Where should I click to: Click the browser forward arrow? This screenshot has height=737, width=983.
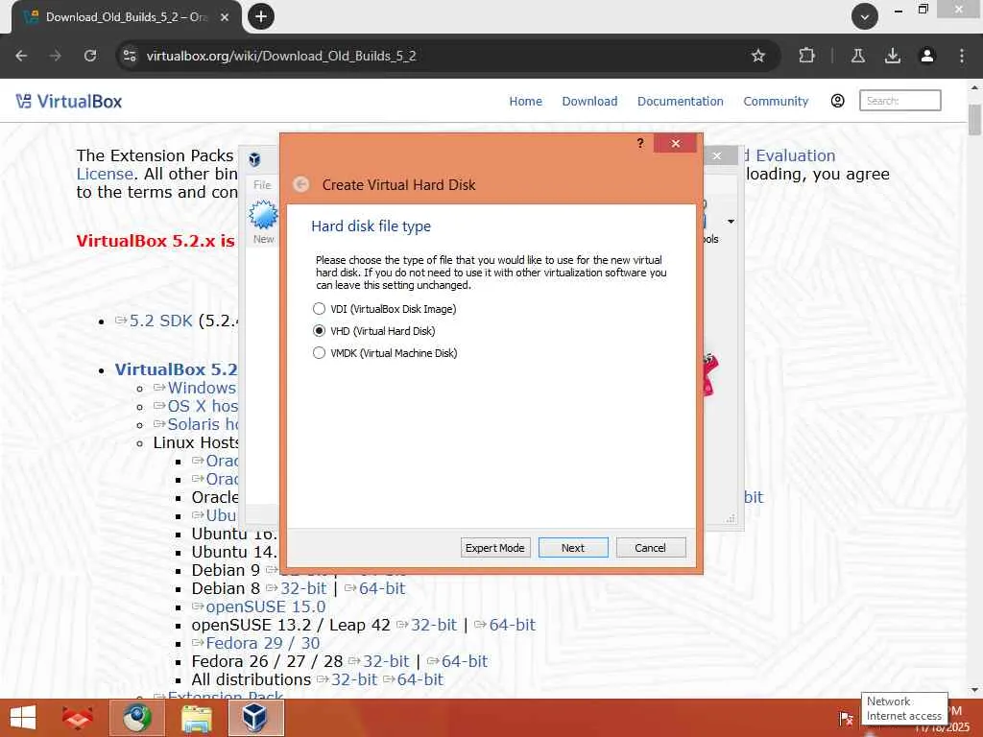click(56, 56)
